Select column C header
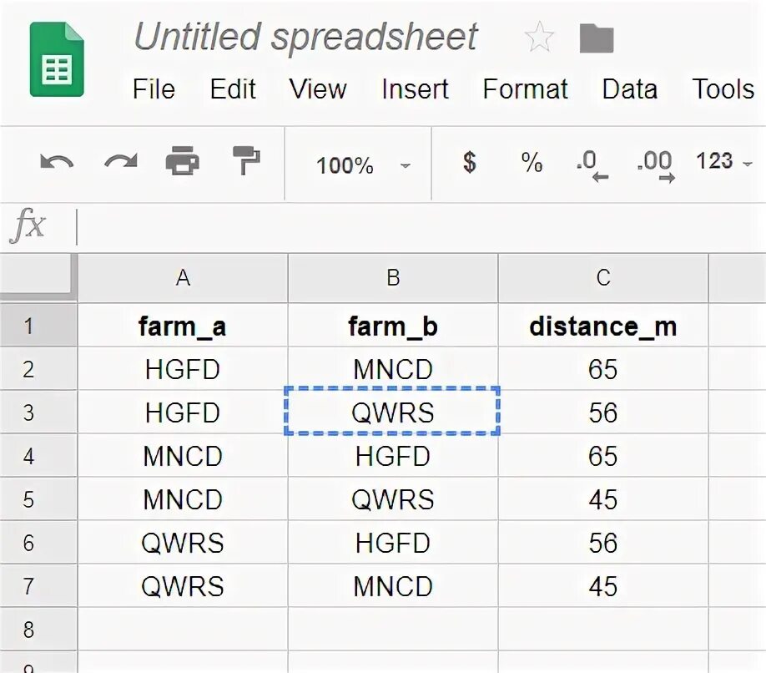Screen dimensions: 766x673 602,278
